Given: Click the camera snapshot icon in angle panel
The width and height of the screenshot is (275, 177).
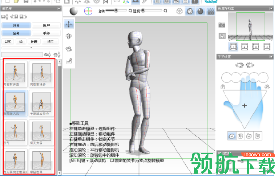Looking at the screenshot, I should (222, 25).
